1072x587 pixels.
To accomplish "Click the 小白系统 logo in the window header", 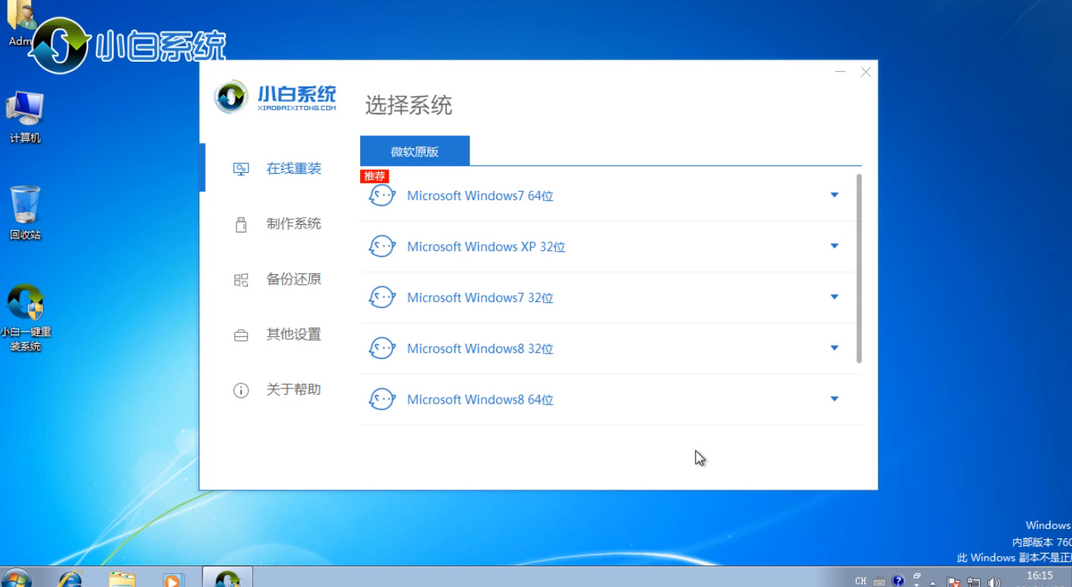I will click(275, 98).
